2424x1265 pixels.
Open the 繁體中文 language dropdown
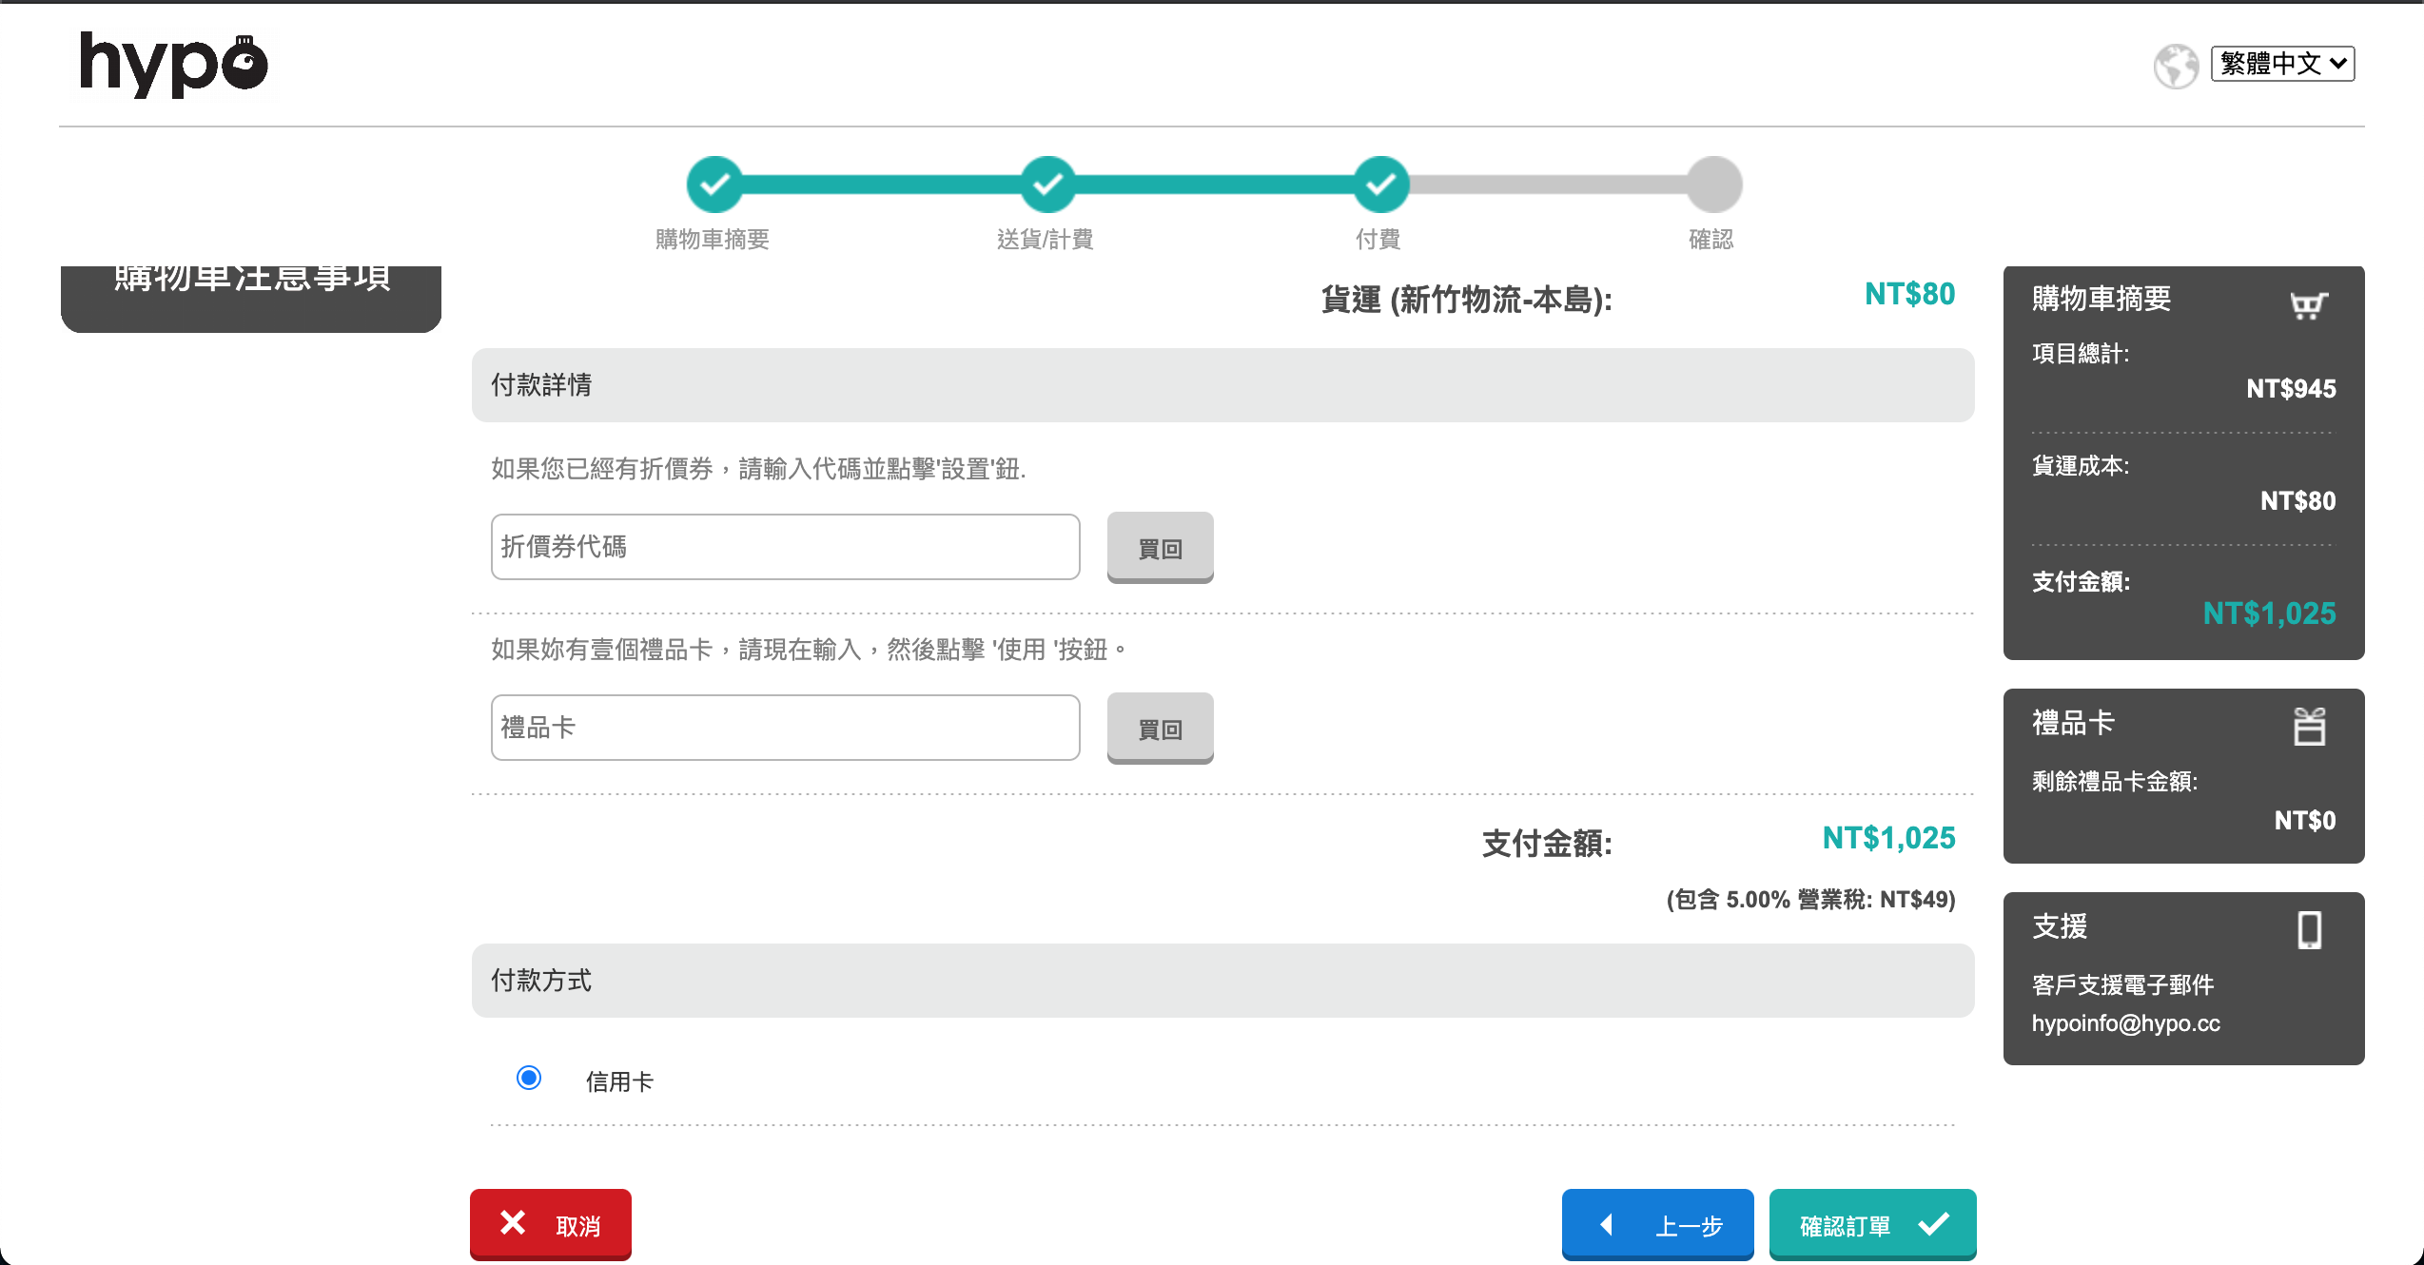tap(2281, 64)
